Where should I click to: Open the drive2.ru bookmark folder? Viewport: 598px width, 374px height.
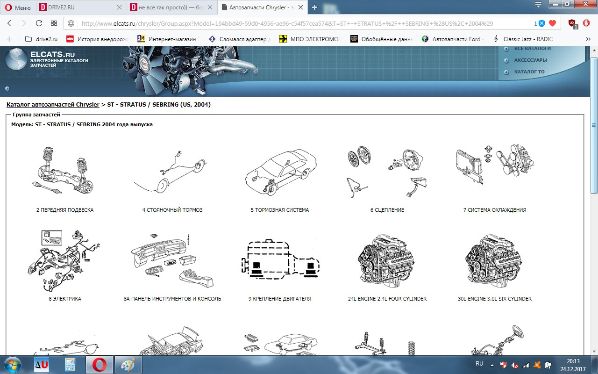tap(41, 39)
